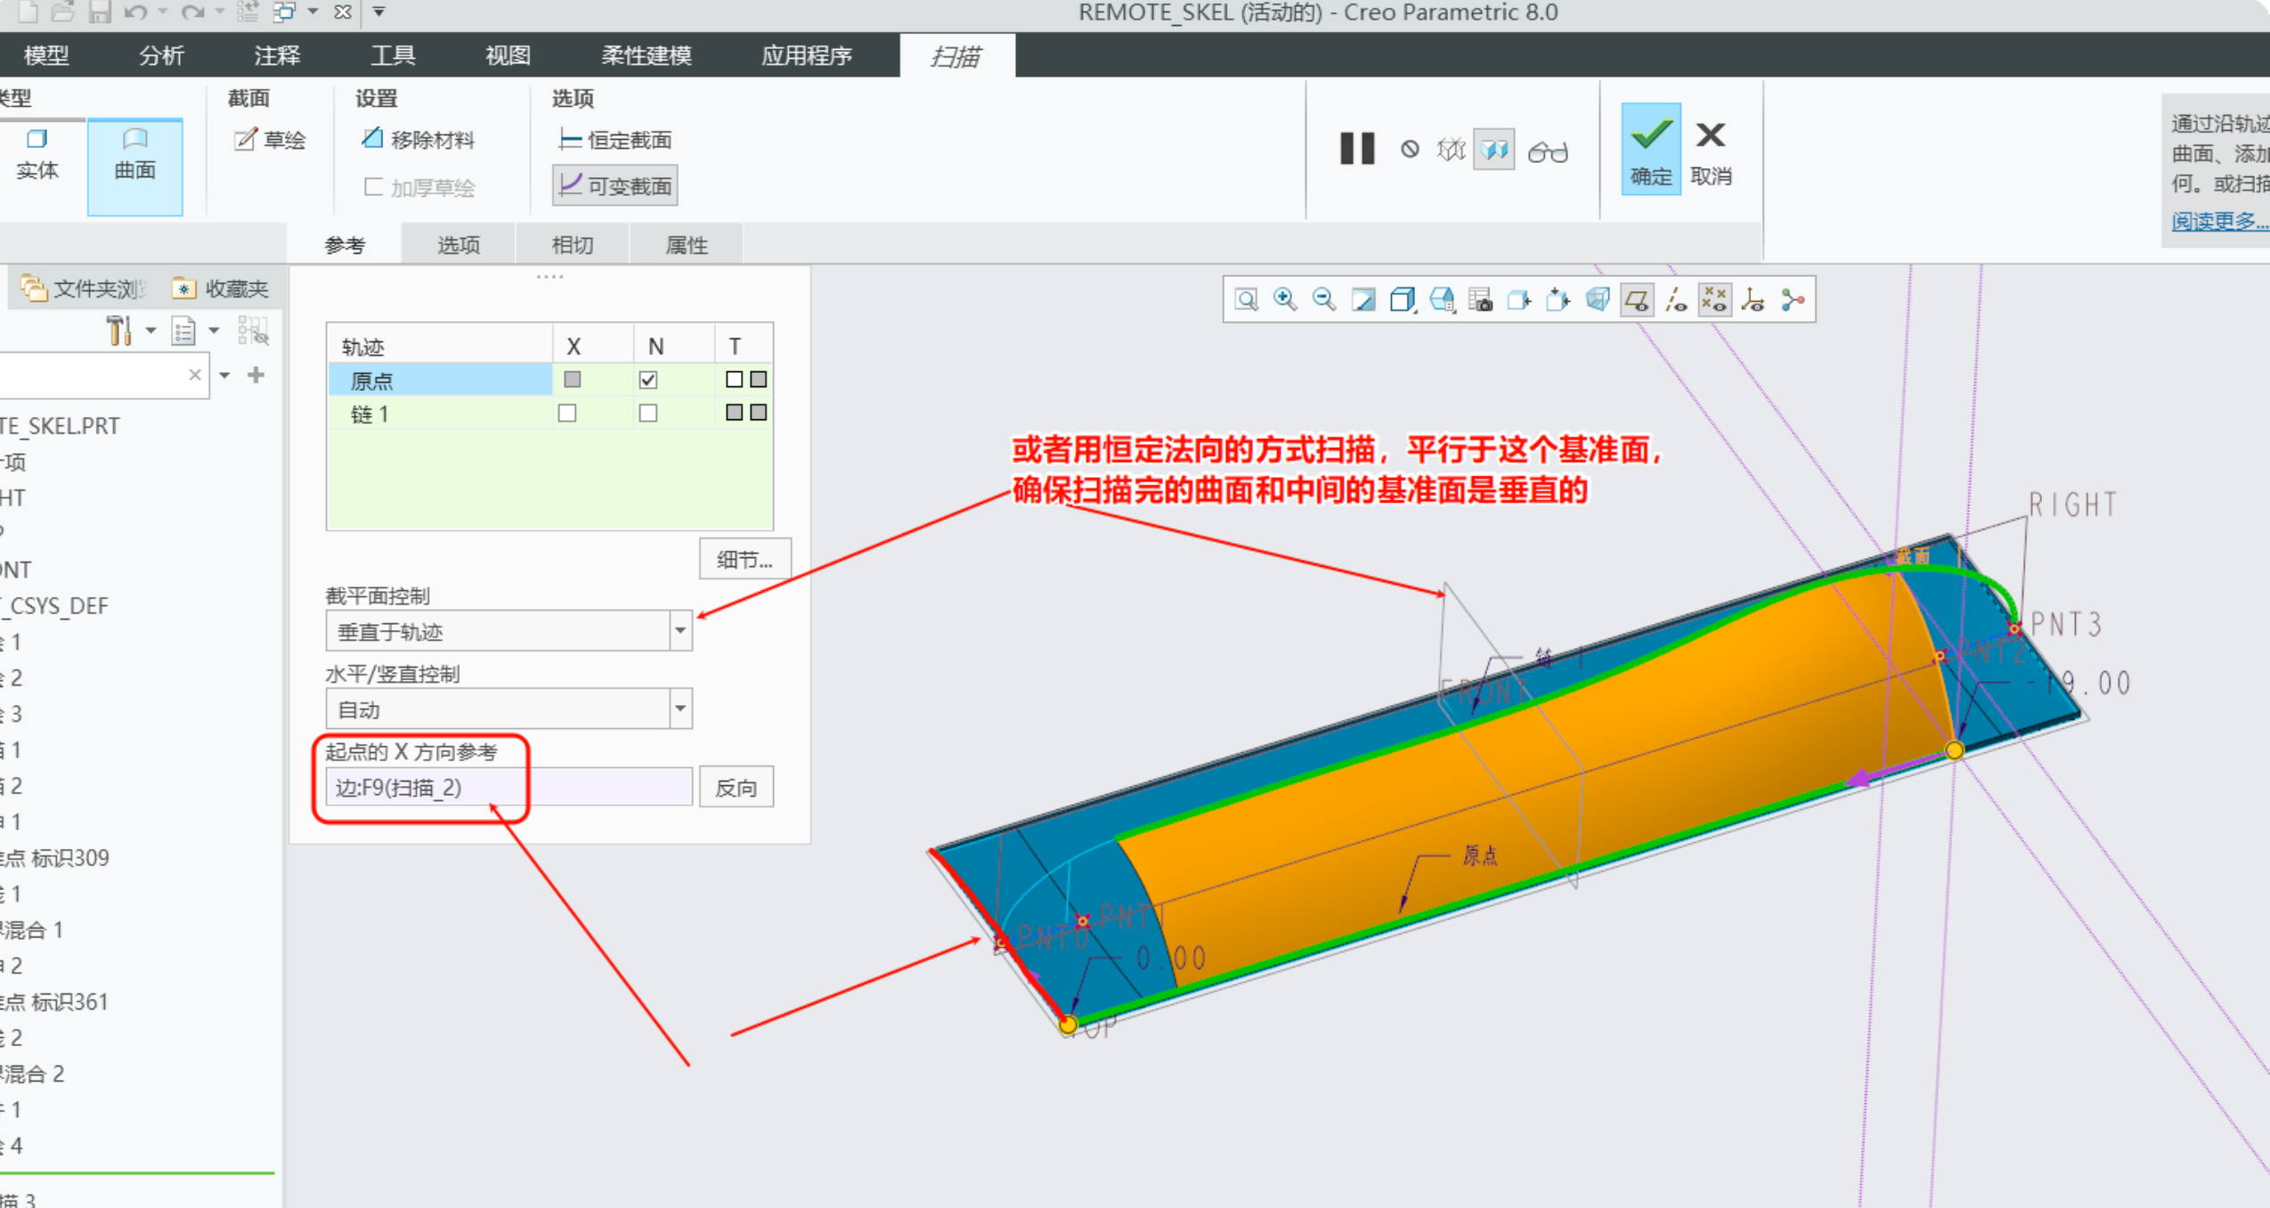The image size is (2270, 1208).
Task: Click the 反向 button
Action: click(736, 787)
